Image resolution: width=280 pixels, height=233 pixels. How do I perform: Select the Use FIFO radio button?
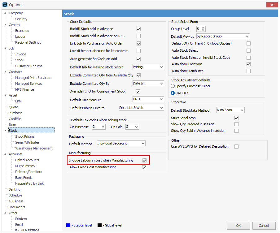(173, 93)
